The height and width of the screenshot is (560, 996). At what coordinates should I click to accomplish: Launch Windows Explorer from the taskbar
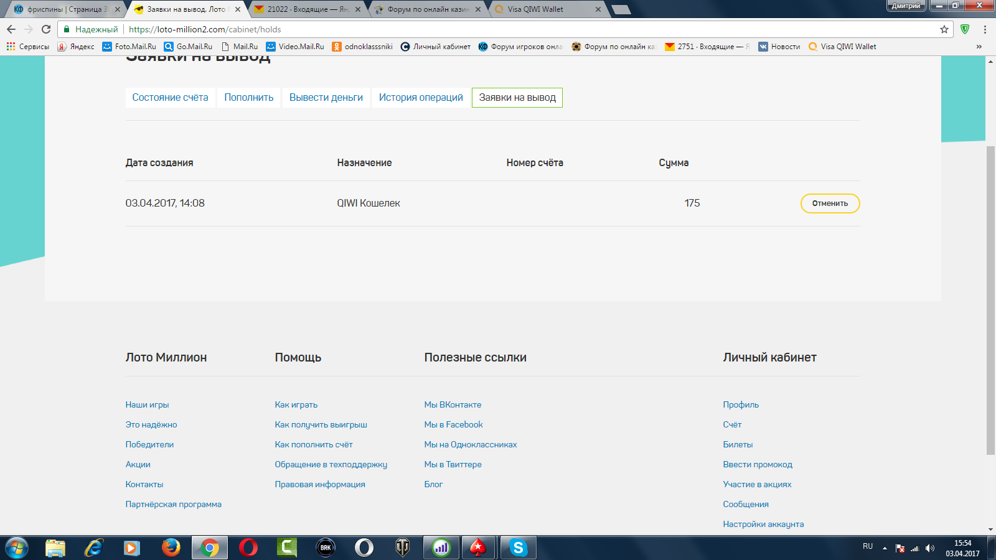55,548
